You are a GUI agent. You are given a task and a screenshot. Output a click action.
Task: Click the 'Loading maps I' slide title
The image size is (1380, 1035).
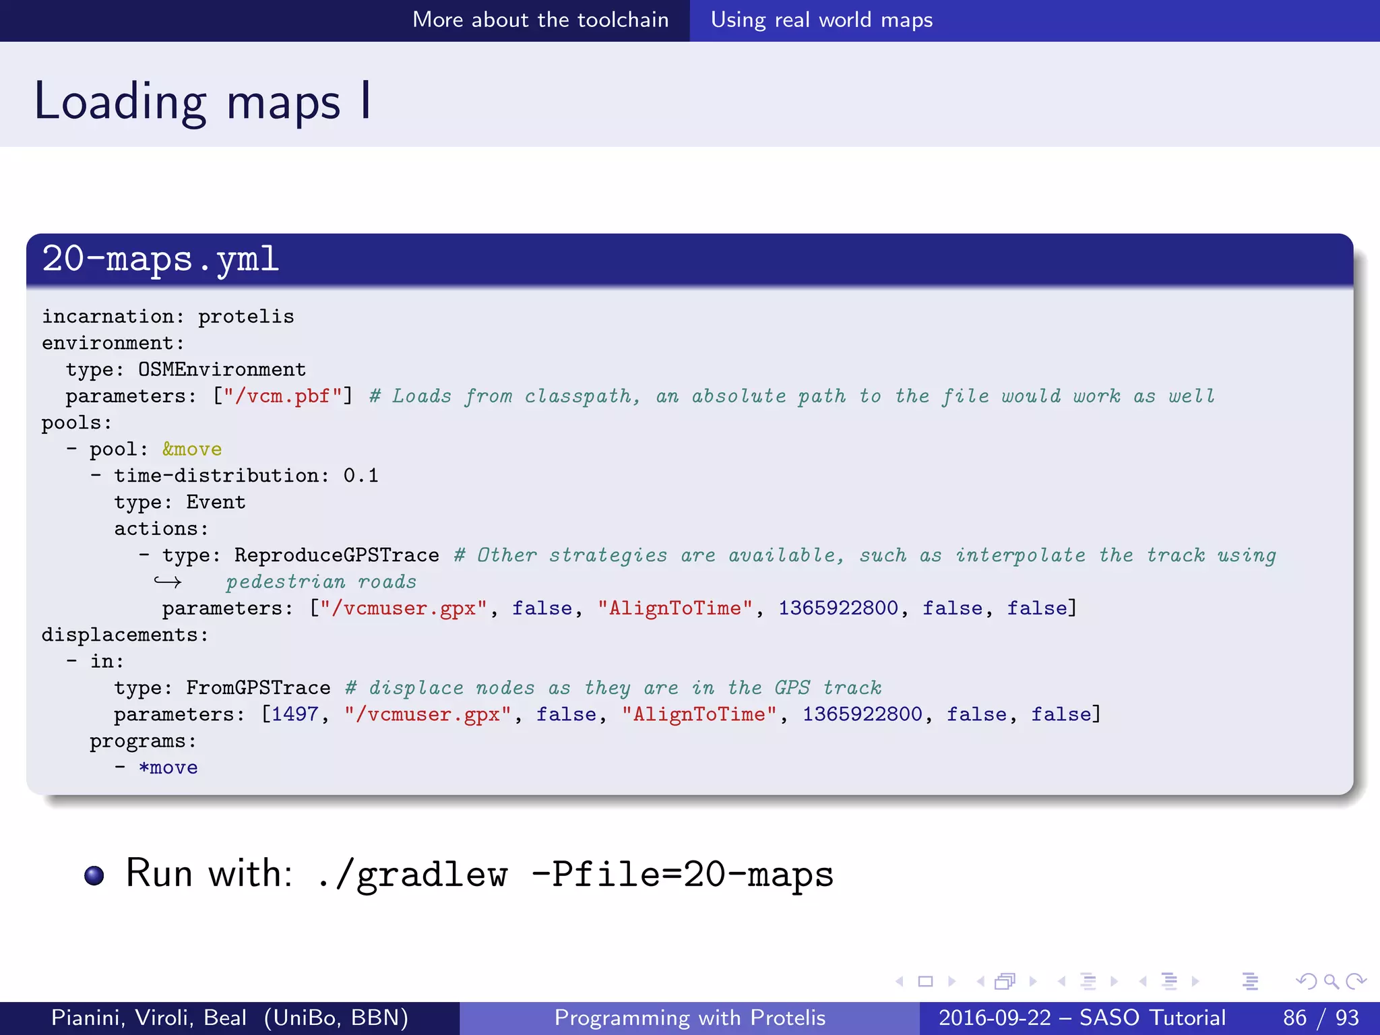[x=202, y=101]
